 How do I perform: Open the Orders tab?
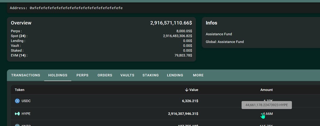[x=105, y=75]
